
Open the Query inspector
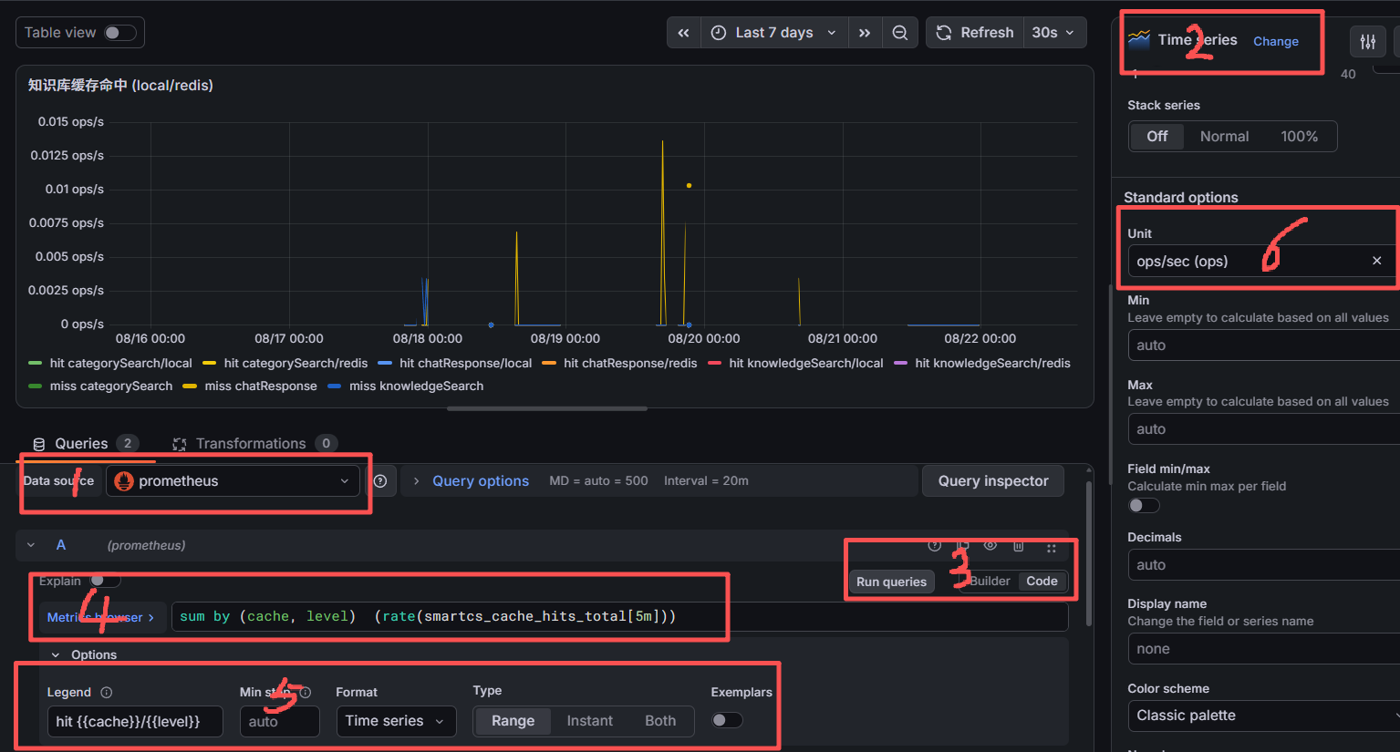coord(993,481)
